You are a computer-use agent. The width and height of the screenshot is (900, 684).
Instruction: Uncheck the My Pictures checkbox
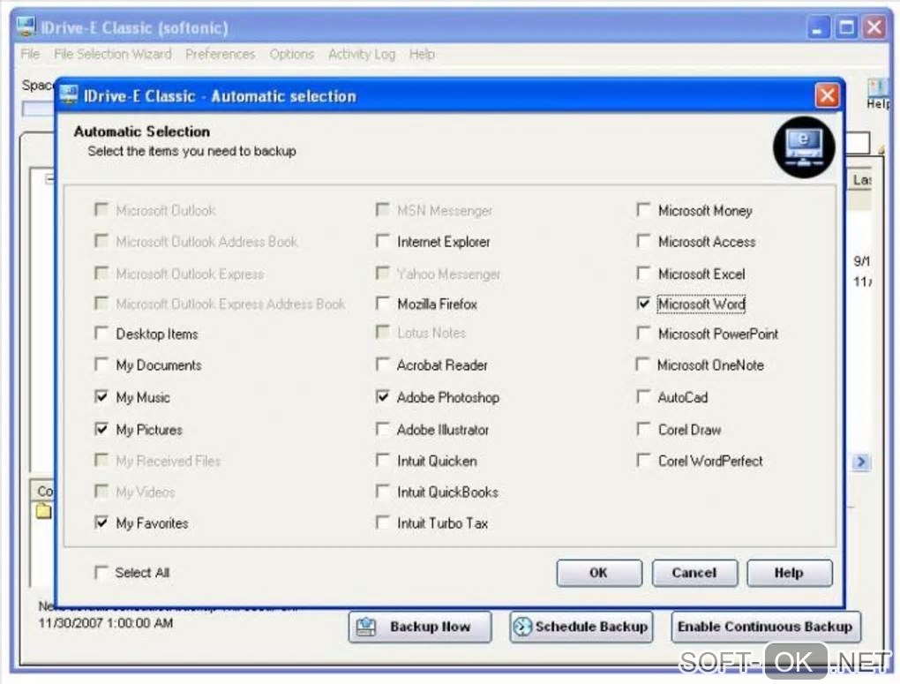click(x=101, y=428)
